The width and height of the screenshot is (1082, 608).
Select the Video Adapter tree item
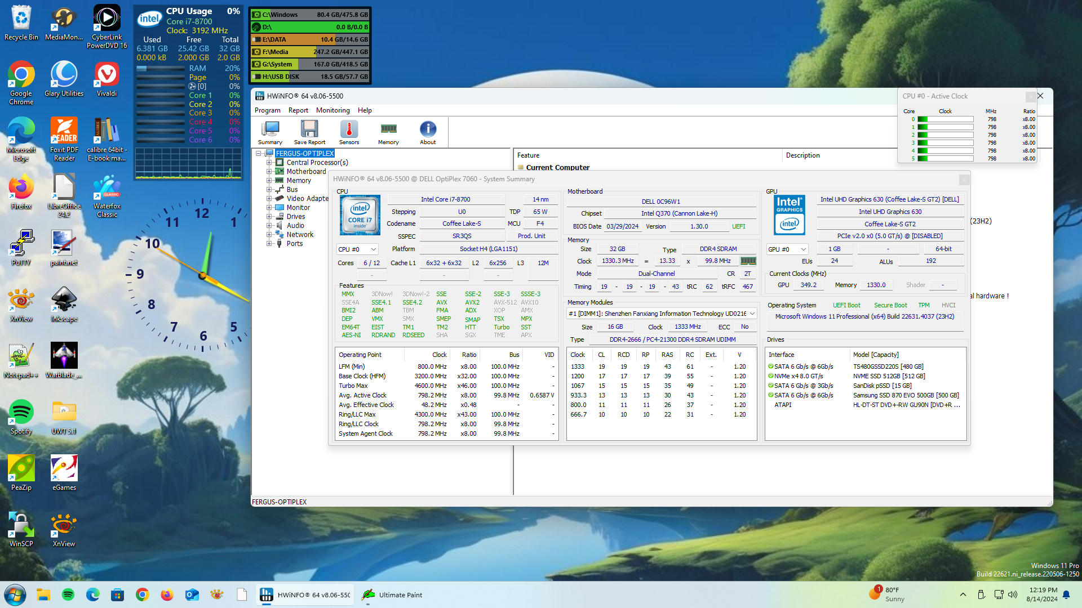point(307,199)
